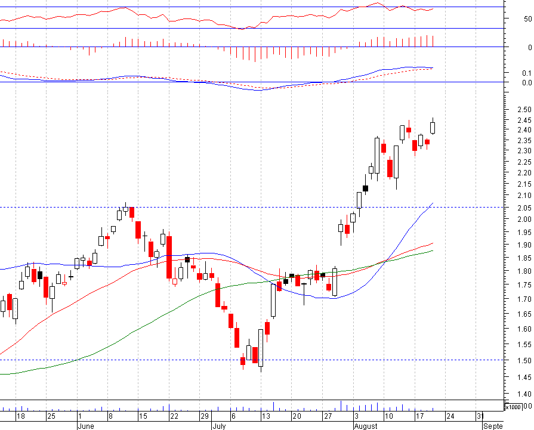Viewport: 534px width, 430px height.
Task: Select date label 24 on time axis
Action: tap(450, 416)
